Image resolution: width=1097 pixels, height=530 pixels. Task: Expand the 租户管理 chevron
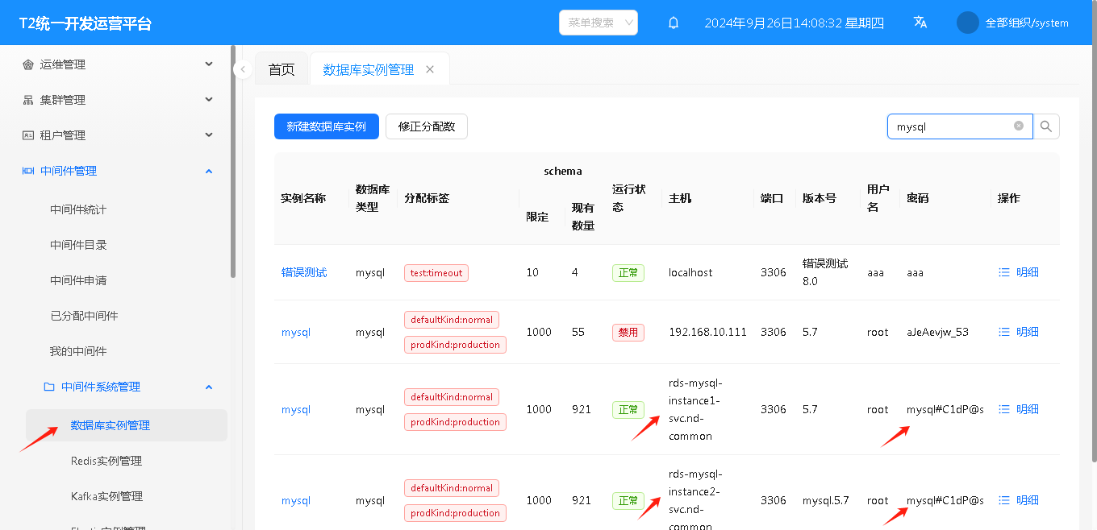coord(209,135)
